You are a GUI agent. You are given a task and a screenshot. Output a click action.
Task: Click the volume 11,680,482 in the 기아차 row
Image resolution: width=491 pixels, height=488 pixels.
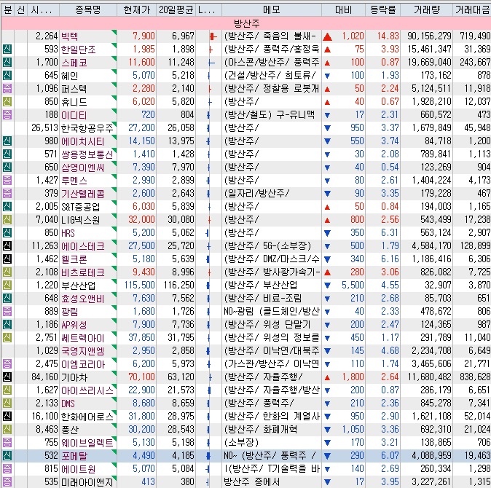pyautogui.click(x=429, y=377)
